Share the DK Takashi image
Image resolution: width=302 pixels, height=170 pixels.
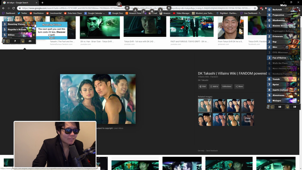pos(239,86)
